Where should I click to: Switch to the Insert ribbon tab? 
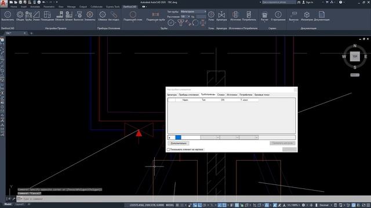pos(24,6)
